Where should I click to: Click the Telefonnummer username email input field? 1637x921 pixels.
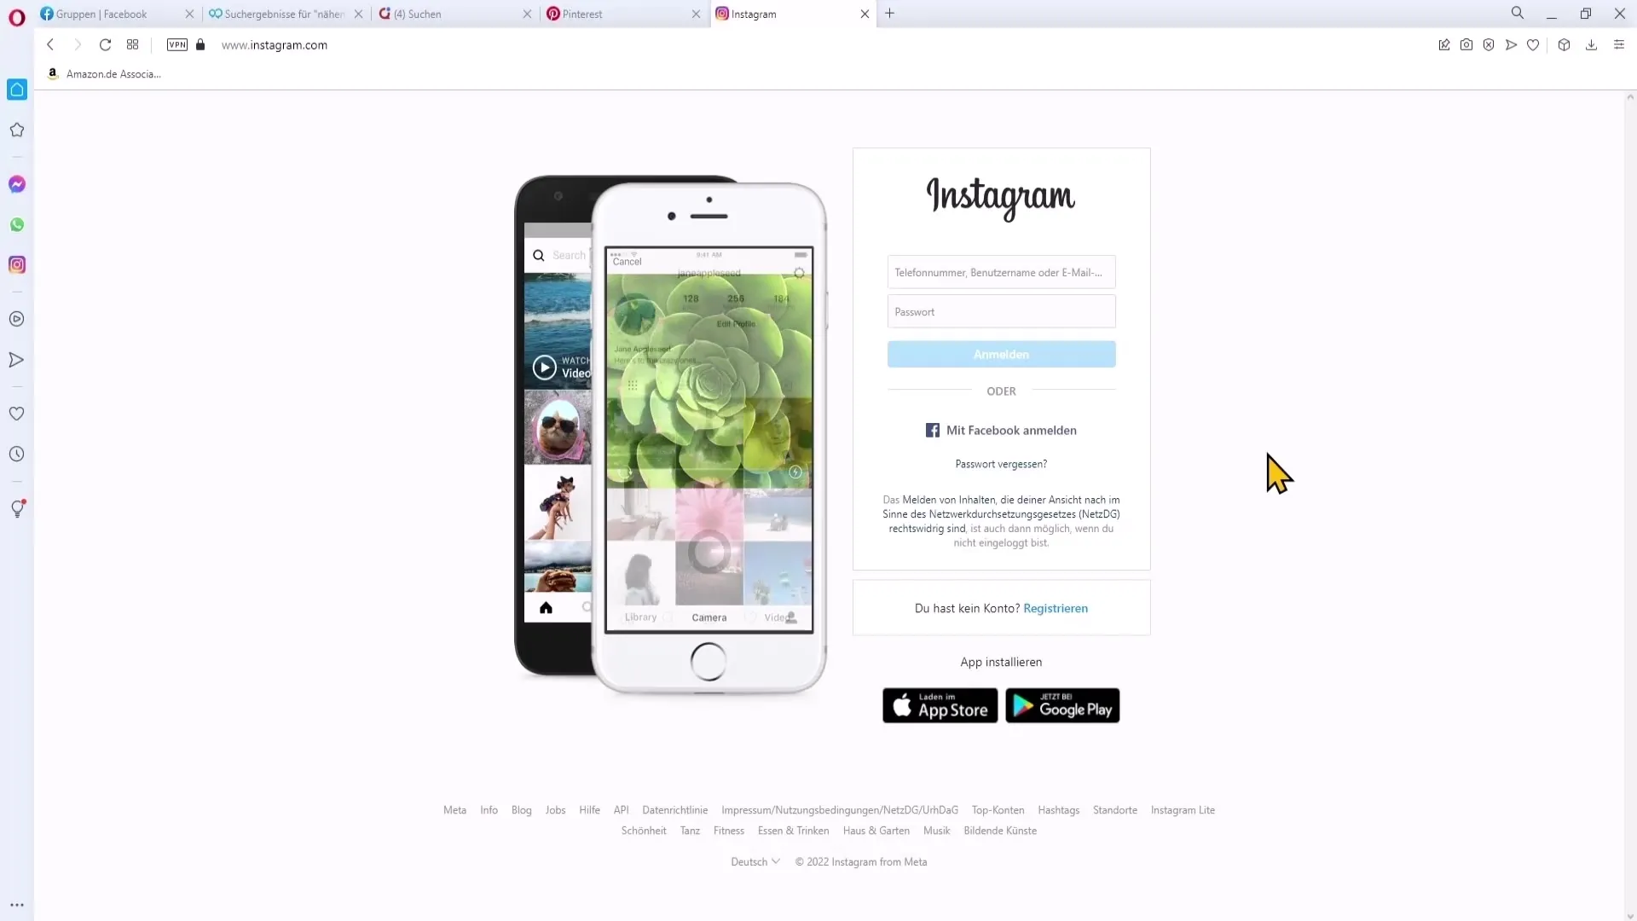point(1002,272)
